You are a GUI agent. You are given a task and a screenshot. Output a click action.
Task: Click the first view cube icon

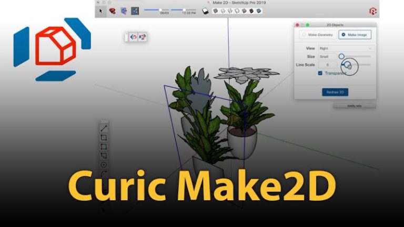[x=215, y=11]
